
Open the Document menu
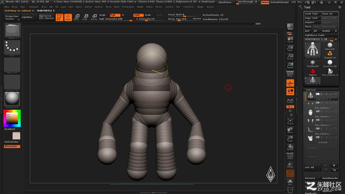coord(34,7)
